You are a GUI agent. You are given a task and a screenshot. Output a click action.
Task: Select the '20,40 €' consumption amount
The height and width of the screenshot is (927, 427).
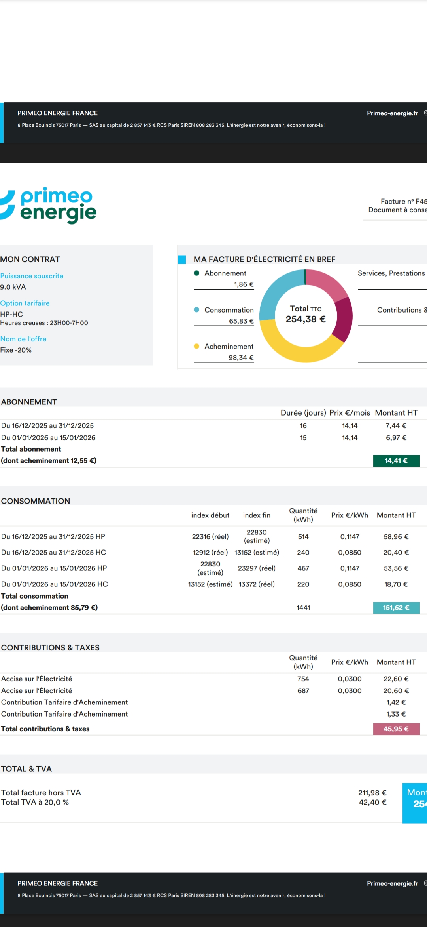coord(396,553)
